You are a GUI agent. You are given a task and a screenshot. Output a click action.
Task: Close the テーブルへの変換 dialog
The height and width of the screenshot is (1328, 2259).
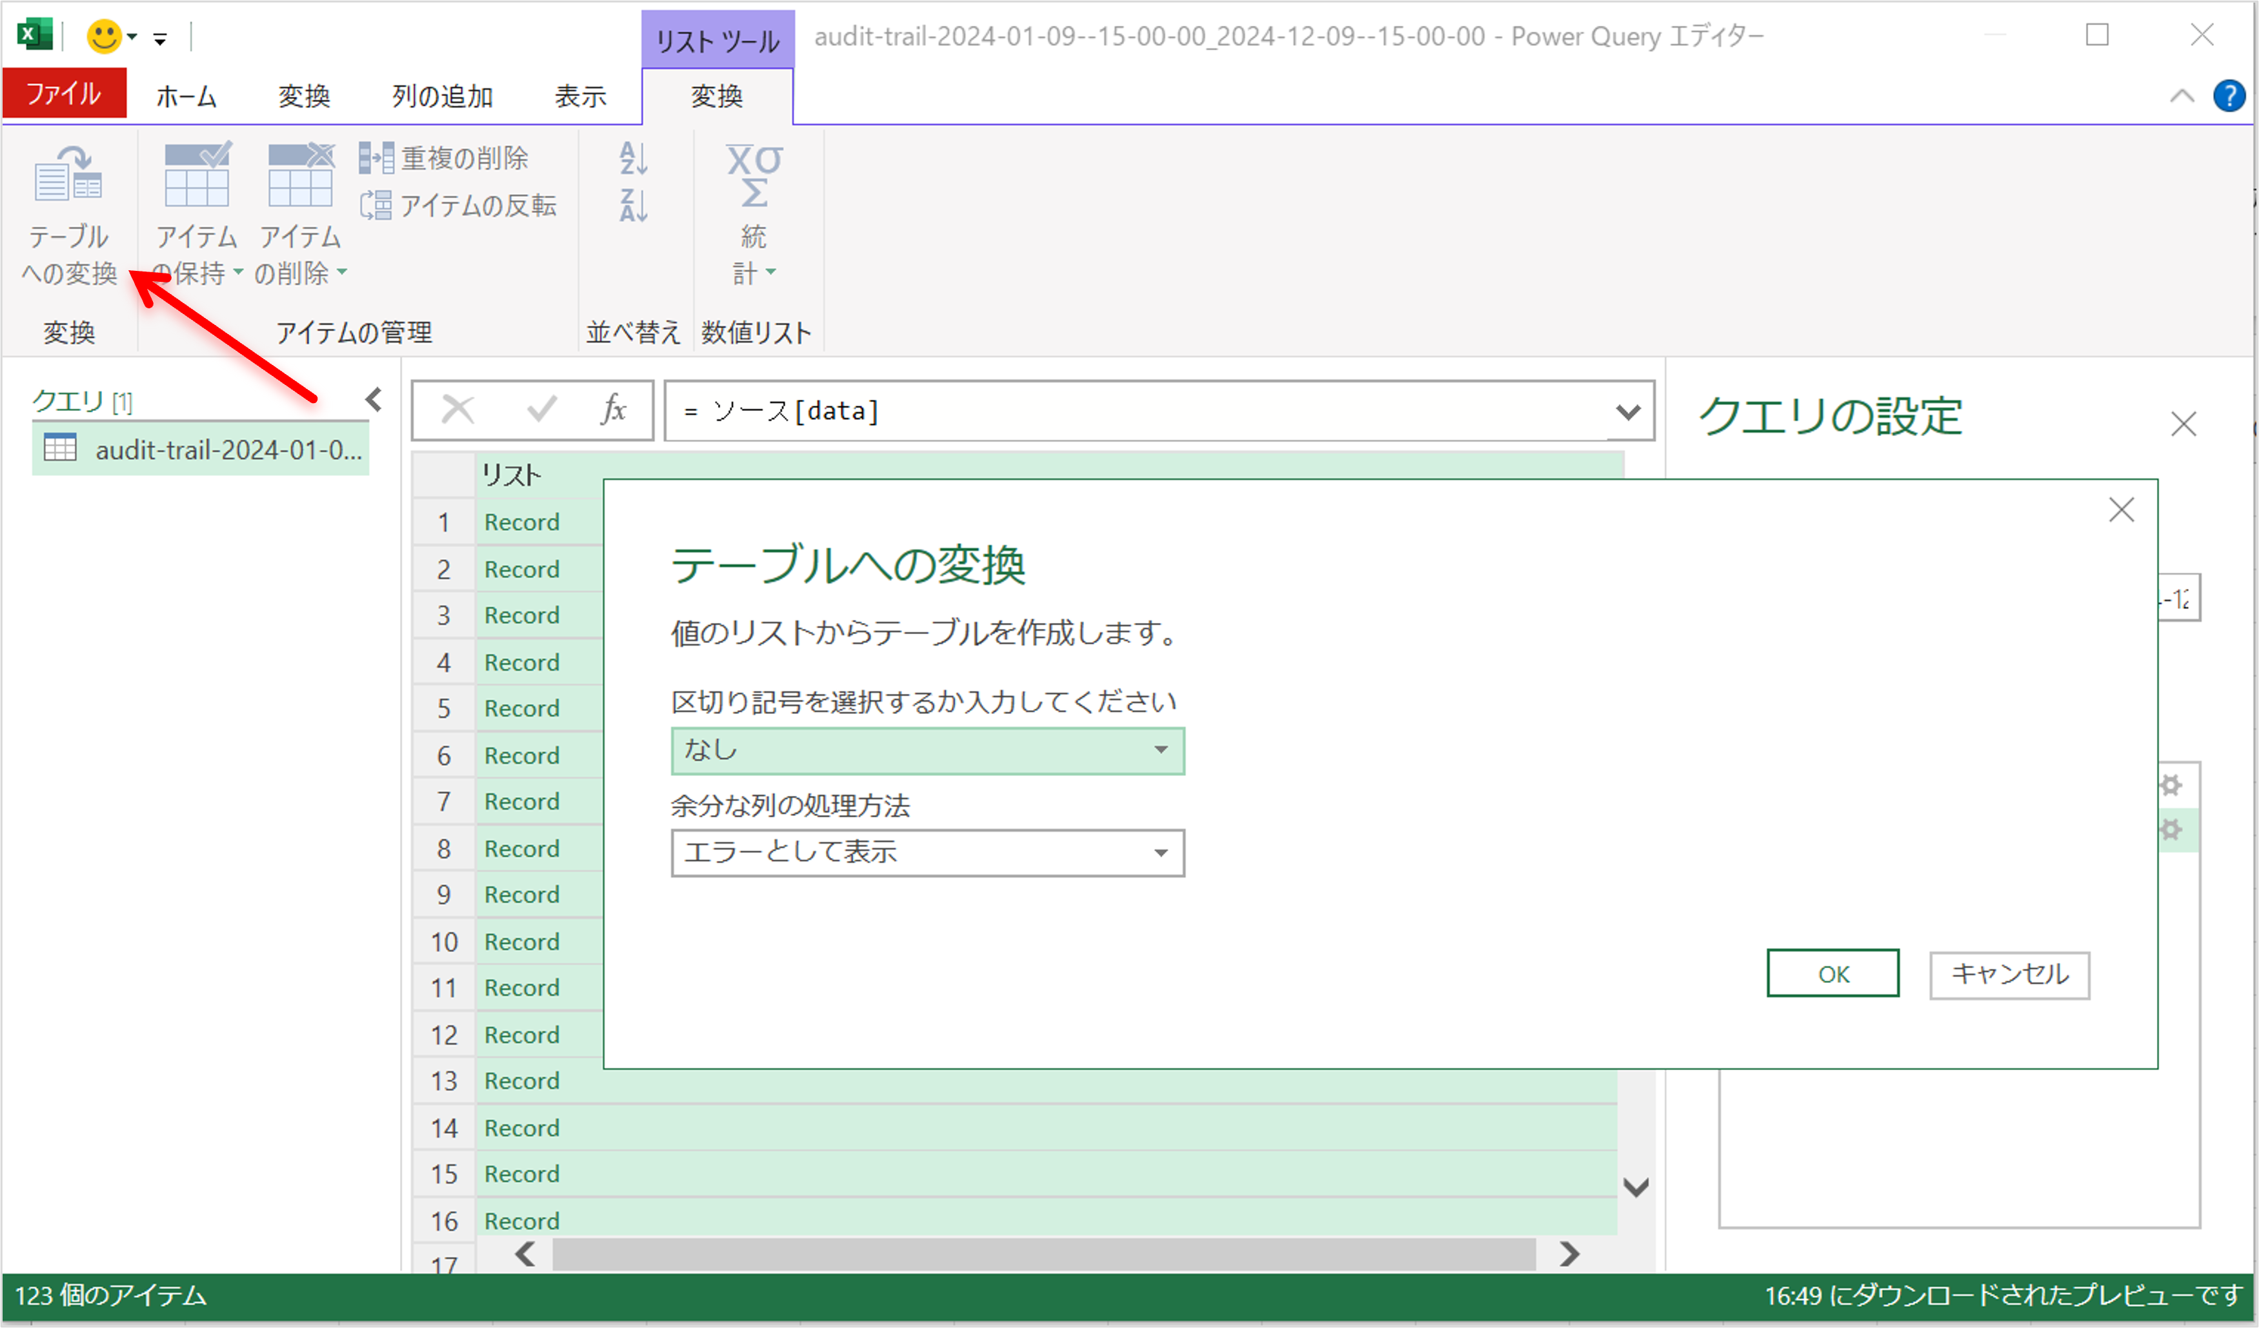point(2121,510)
